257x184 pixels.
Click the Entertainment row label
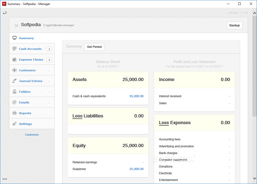[168, 180]
